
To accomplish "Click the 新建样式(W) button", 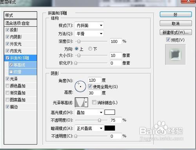I will pyautogui.click(x=176, y=32).
